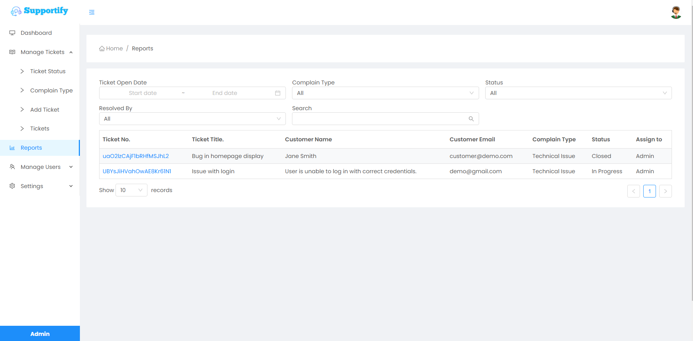Click the calendar icon in date range
Screen dimensions: 693x341
[277, 93]
